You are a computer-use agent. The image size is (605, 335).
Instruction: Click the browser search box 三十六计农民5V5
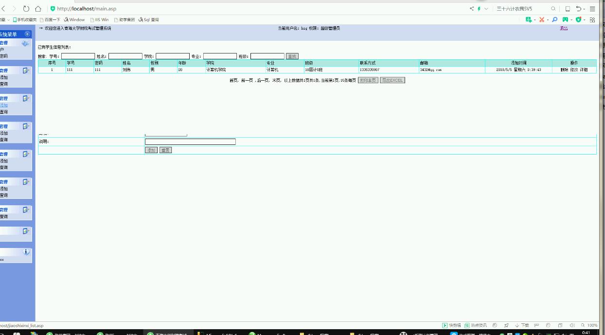523,9
